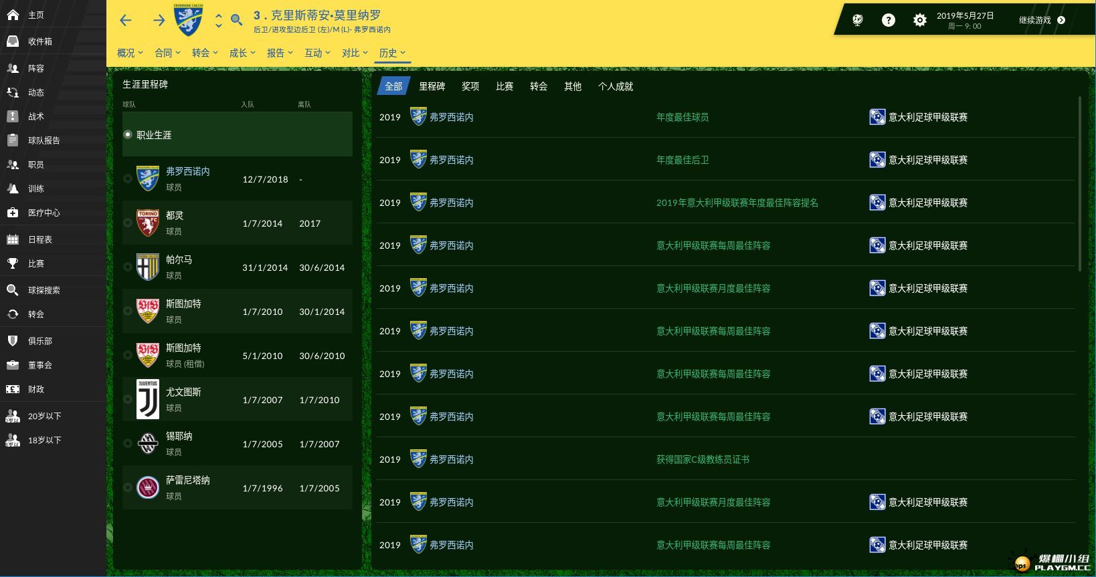This screenshot has height=577, width=1096.
Task: Click the vertical scrollbar of history list
Action: tap(1079, 184)
